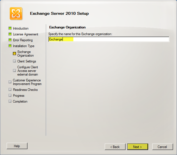
Task: Select Configure Client Access server external domain label
Action: [28, 71]
